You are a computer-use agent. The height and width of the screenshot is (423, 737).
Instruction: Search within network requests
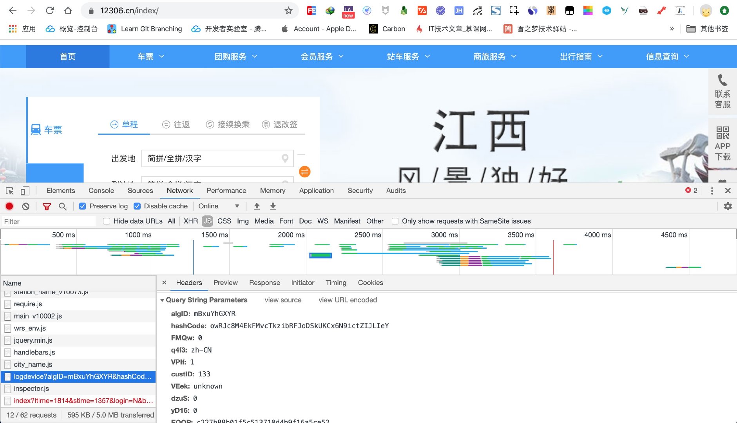coord(63,206)
